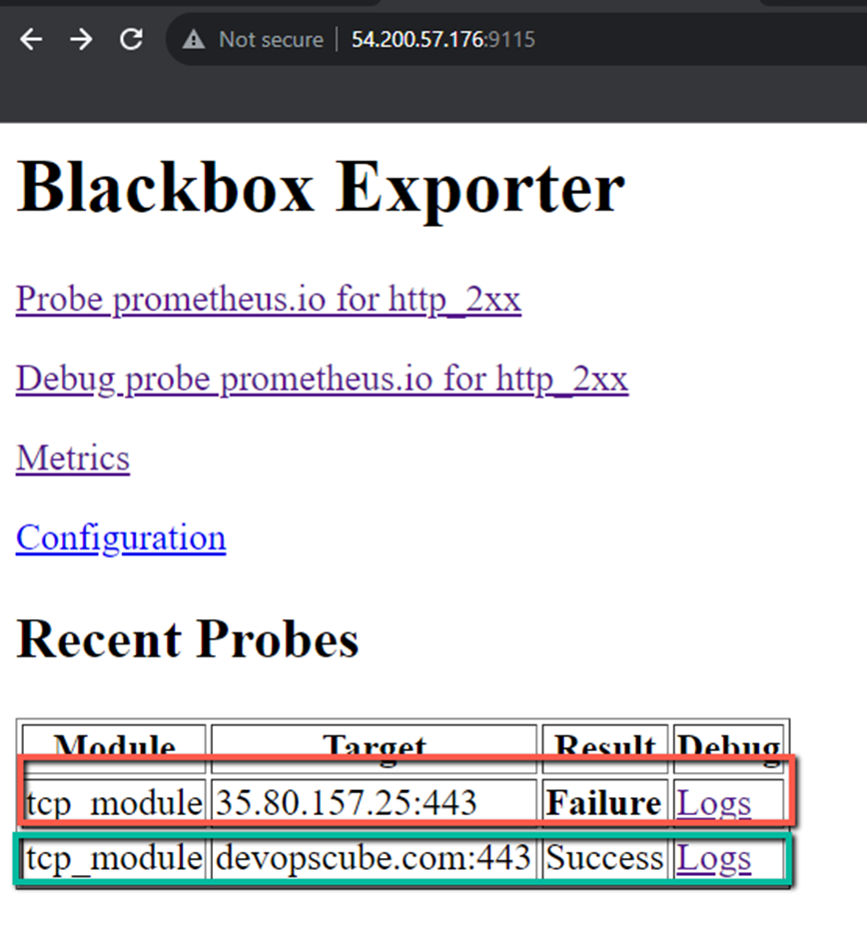The image size is (867, 949).
Task: Open Logs for the devopscube.com success probe
Action: point(713,857)
